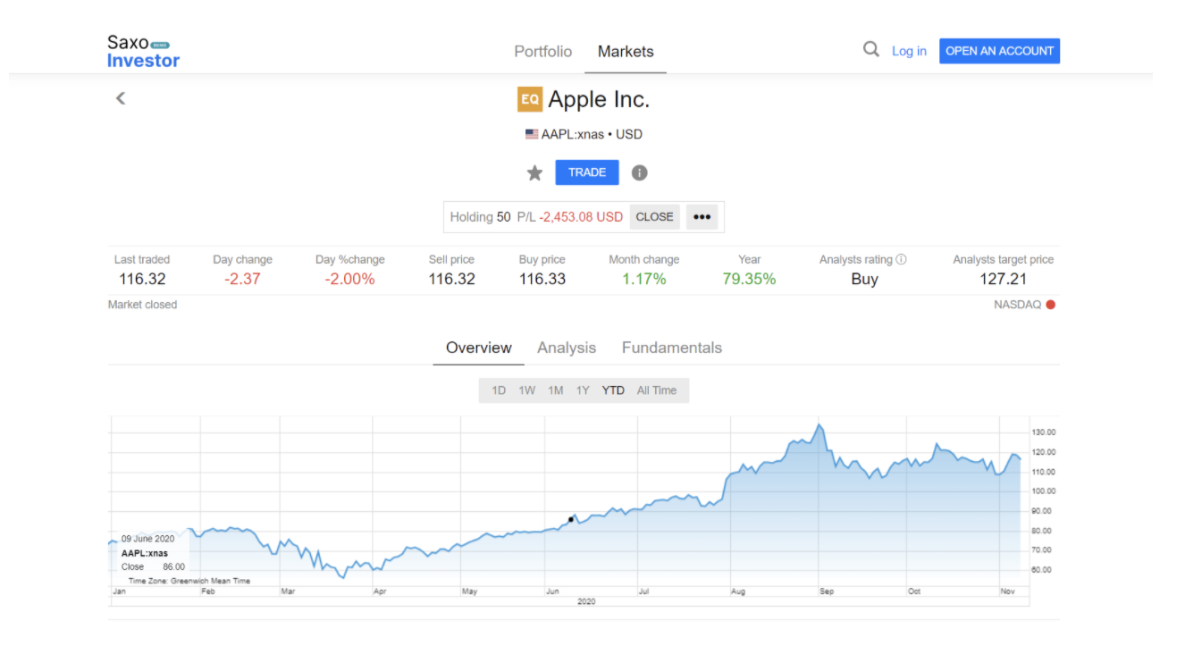The height and width of the screenshot is (654, 1185).
Task: Click the Sell price label
Action: click(451, 259)
